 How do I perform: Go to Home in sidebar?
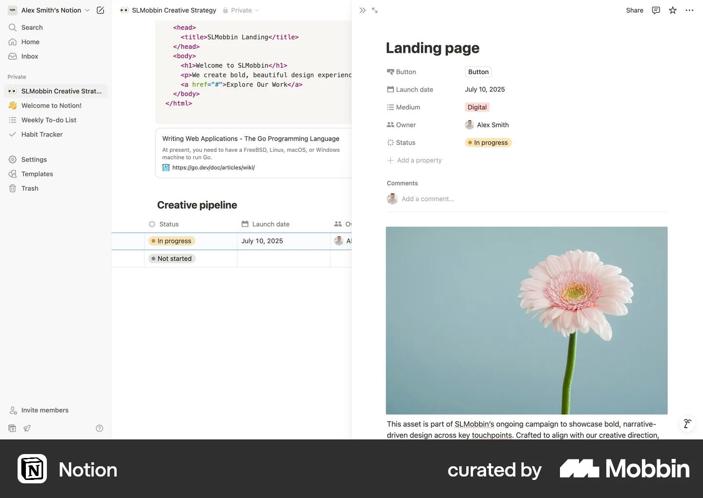[56, 42]
